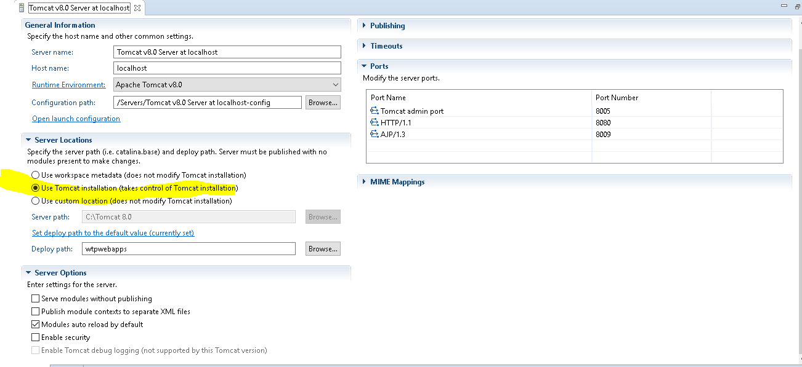Expand the MIME Mappings section
The height and width of the screenshot is (367, 802).
click(364, 182)
